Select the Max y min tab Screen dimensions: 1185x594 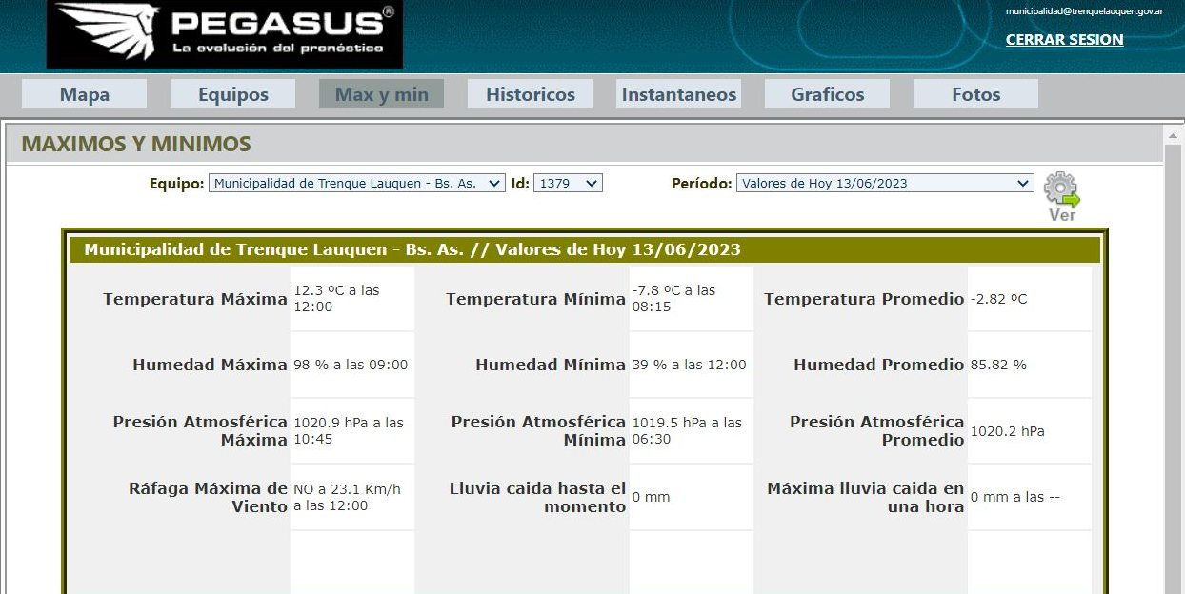pyautogui.click(x=381, y=94)
